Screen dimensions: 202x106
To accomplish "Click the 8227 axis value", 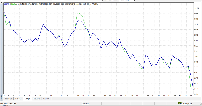I will click(x=196, y=46).
